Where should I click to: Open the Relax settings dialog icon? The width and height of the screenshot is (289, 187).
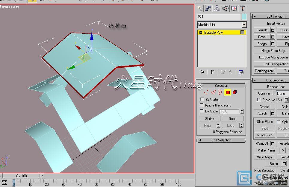click(x=284, y=163)
